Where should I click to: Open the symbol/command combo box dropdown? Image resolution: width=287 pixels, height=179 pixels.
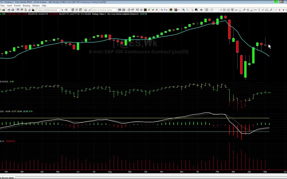[60, 10]
